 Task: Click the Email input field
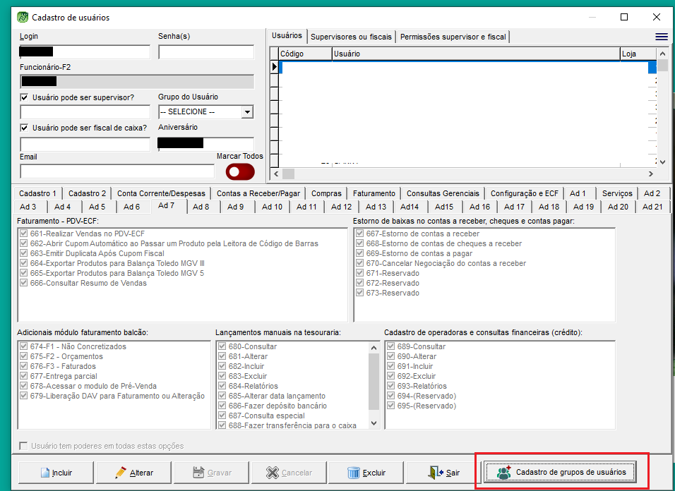[117, 171]
